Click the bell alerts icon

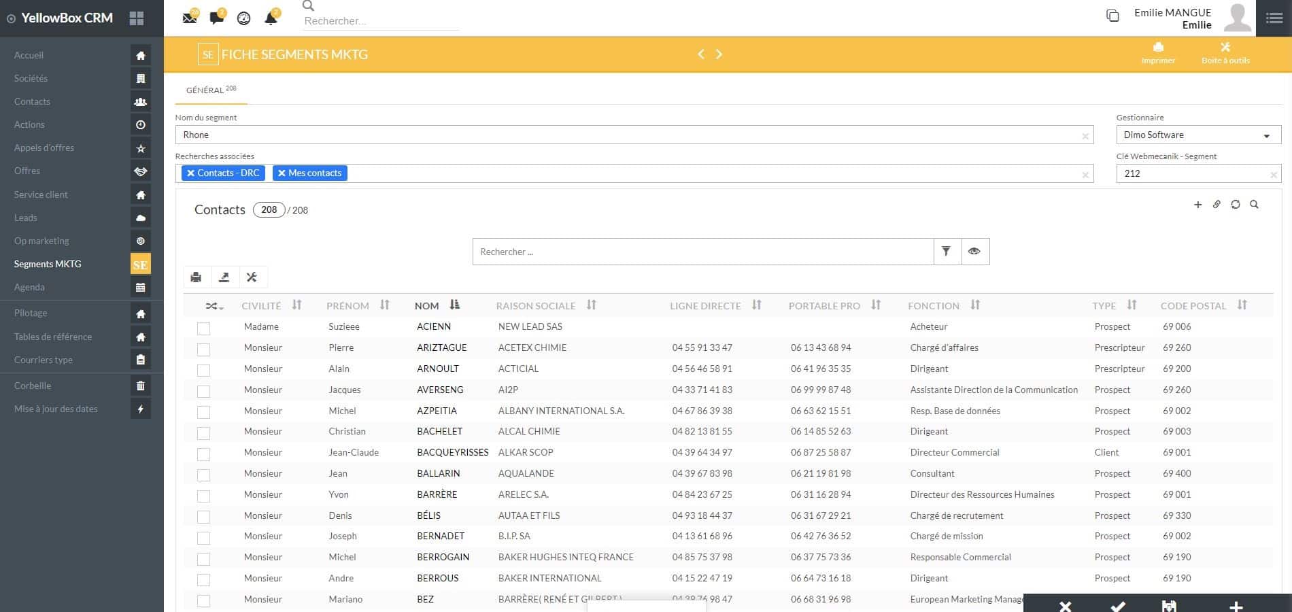pyautogui.click(x=271, y=18)
